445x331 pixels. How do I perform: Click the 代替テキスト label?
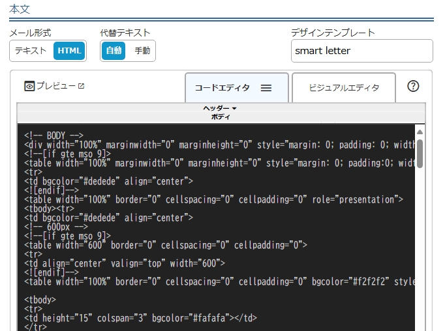[125, 33]
